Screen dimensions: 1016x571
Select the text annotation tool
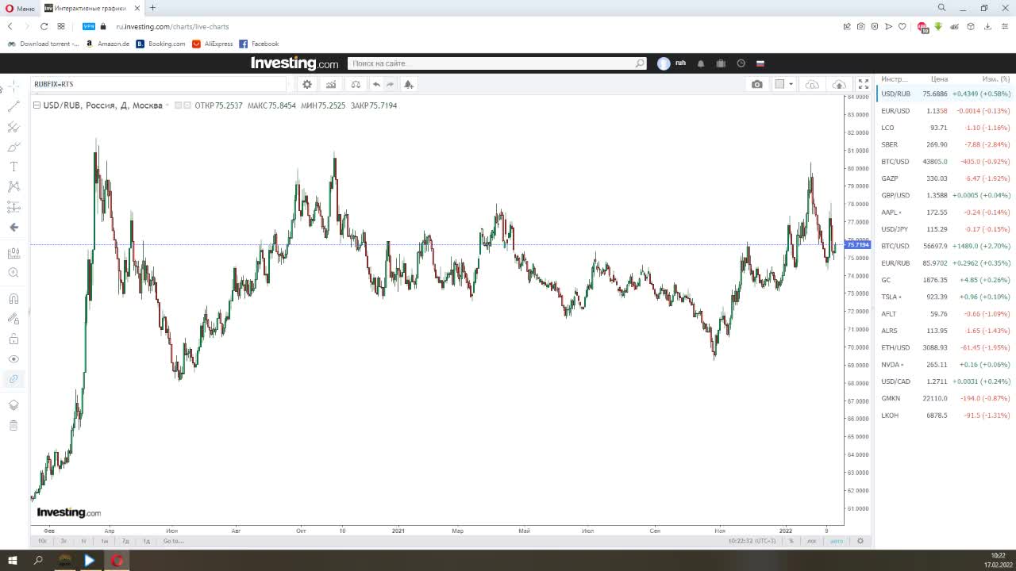[x=13, y=167]
